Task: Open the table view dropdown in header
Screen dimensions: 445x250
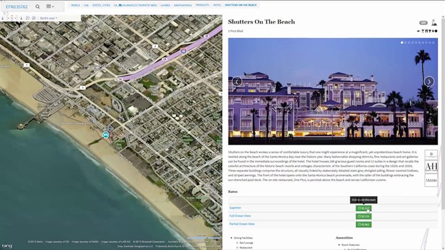Action: tap(50, 7)
